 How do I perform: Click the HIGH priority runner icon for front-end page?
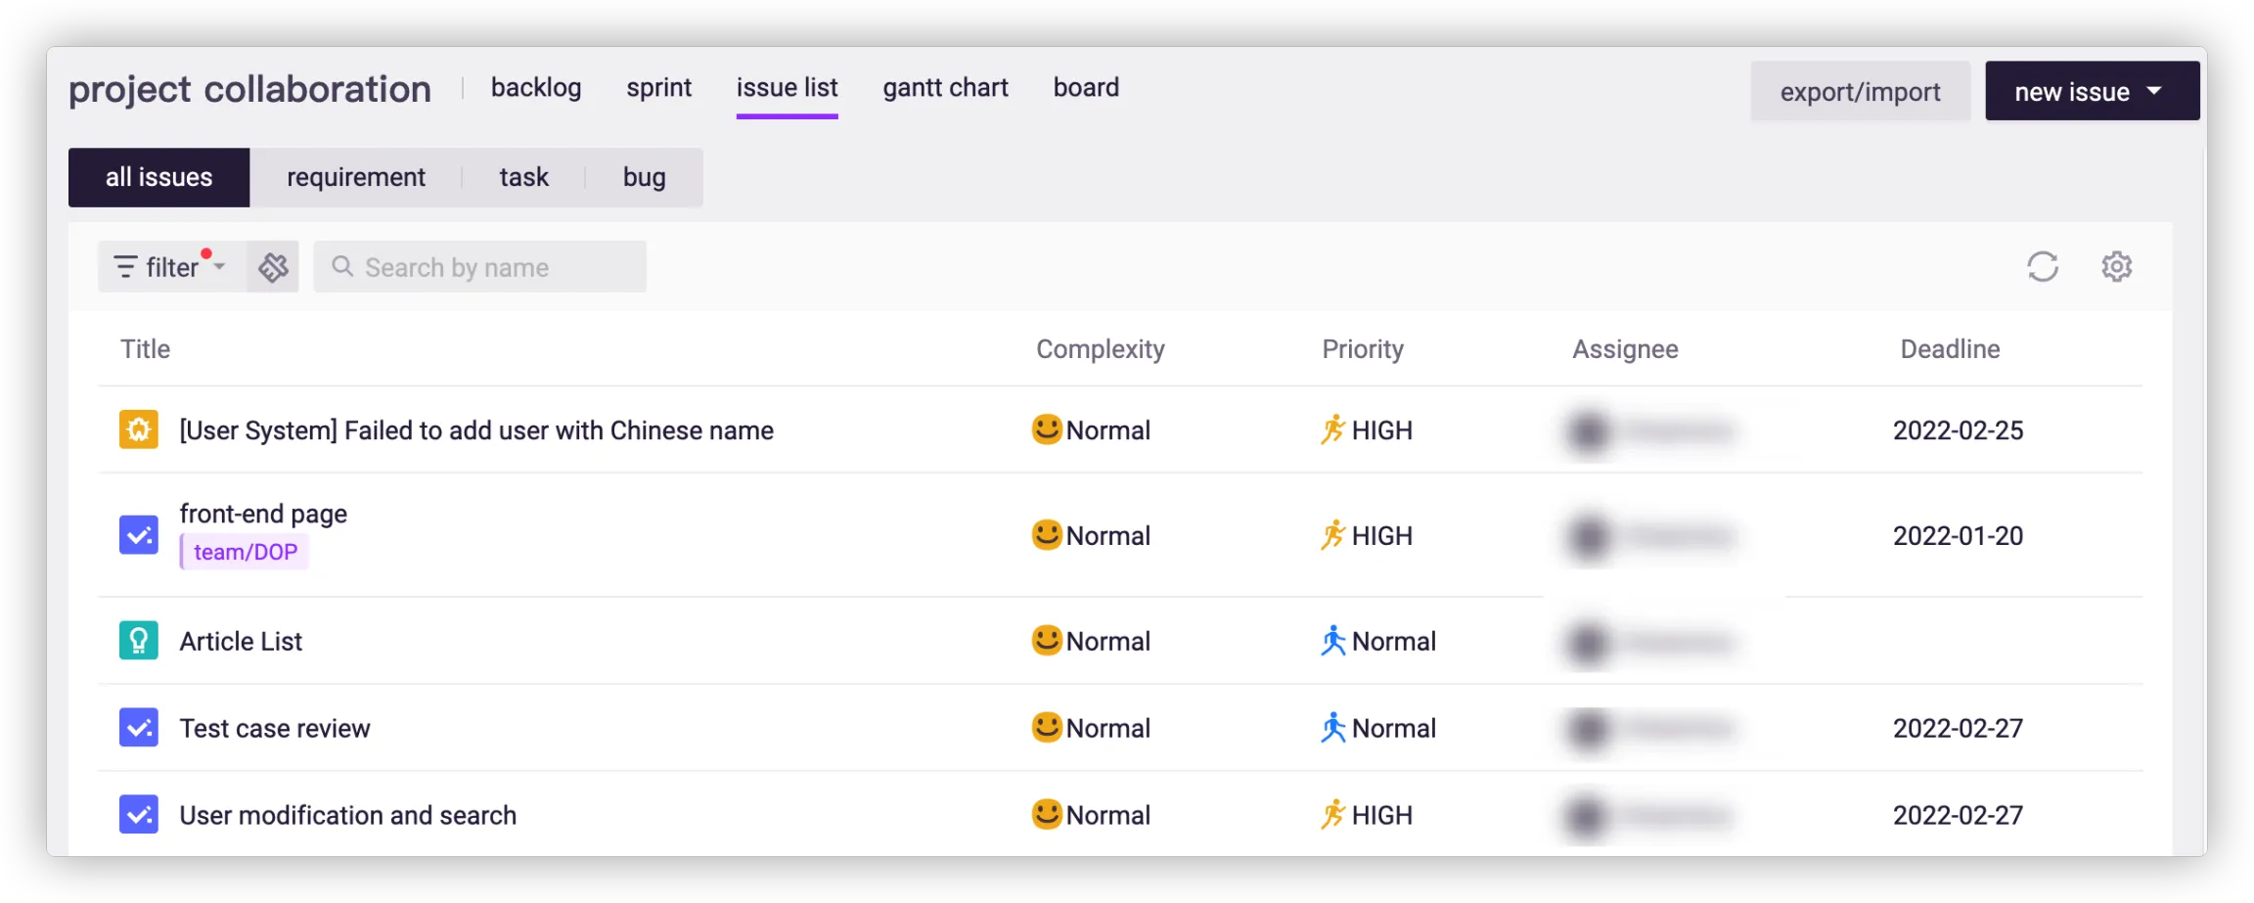tap(1332, 535)
